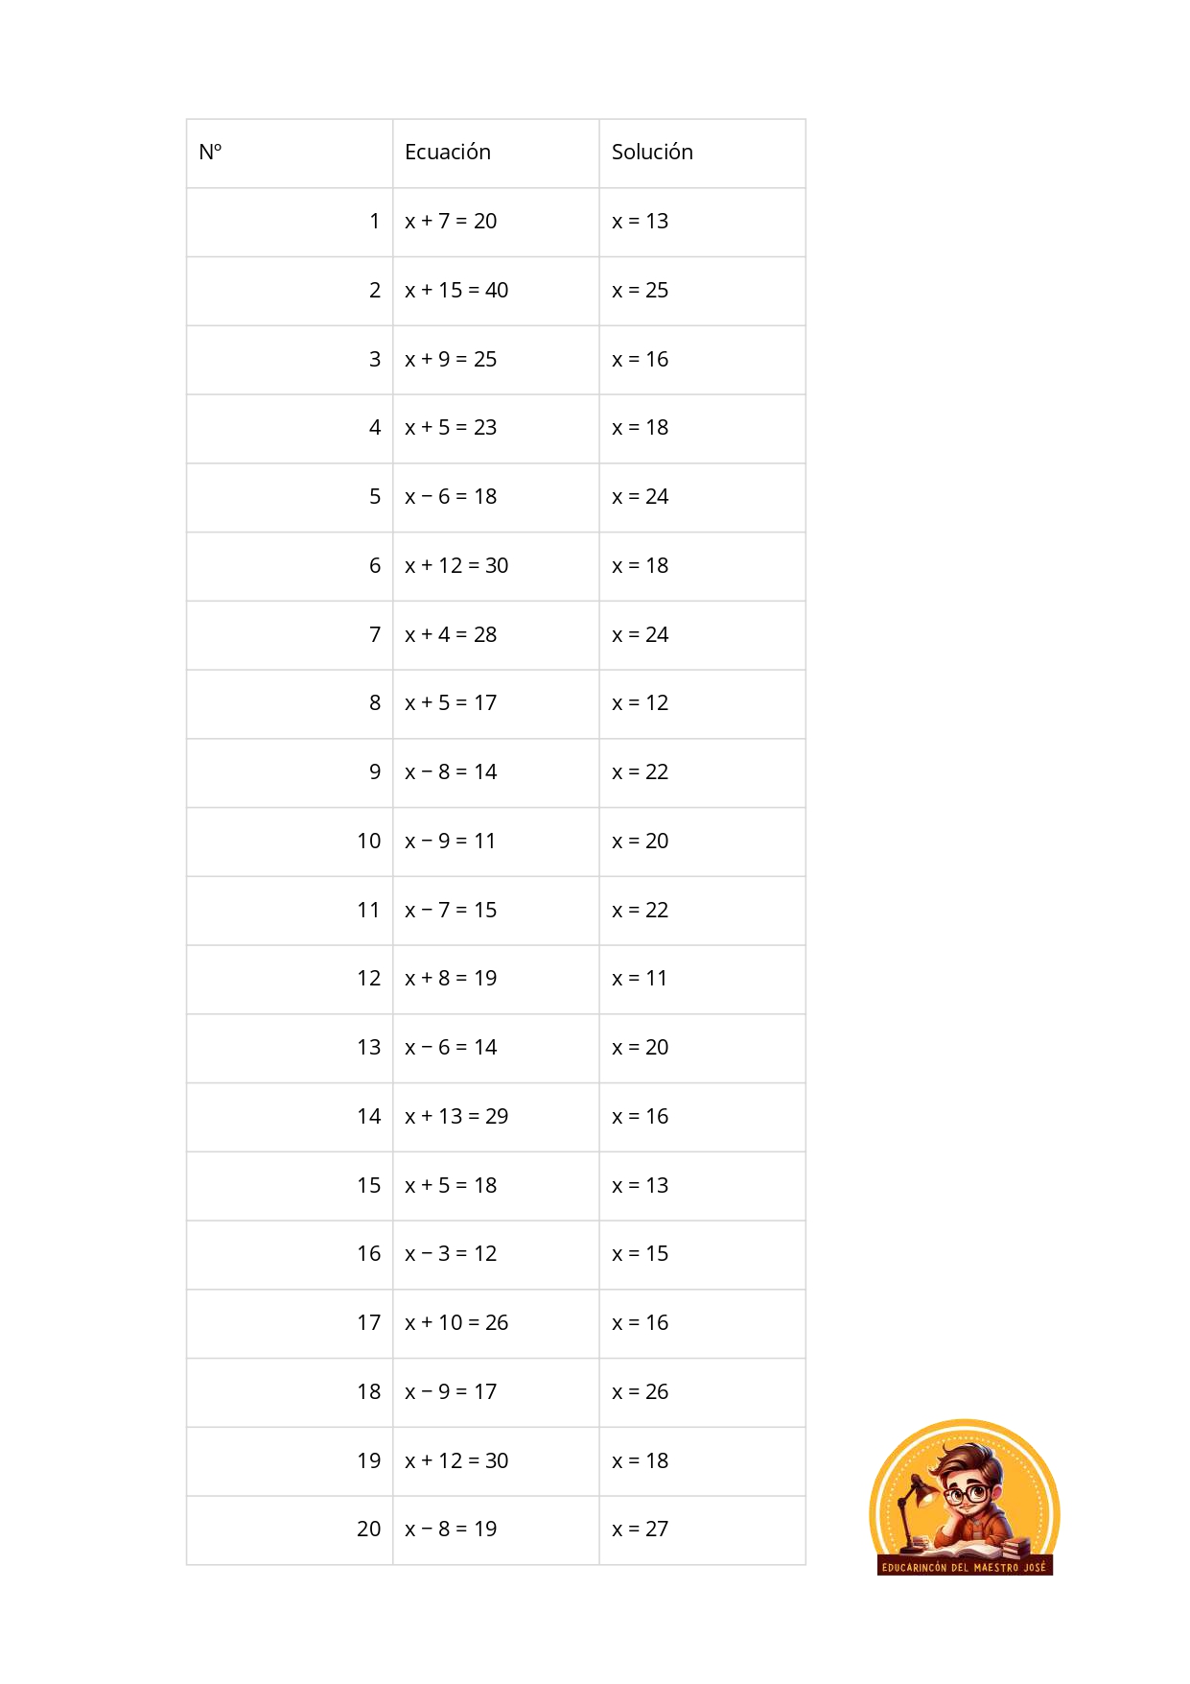1190x1684 pixels.
Task: Select the equation "x + 13 = 29"
Action: [456, 1117]
